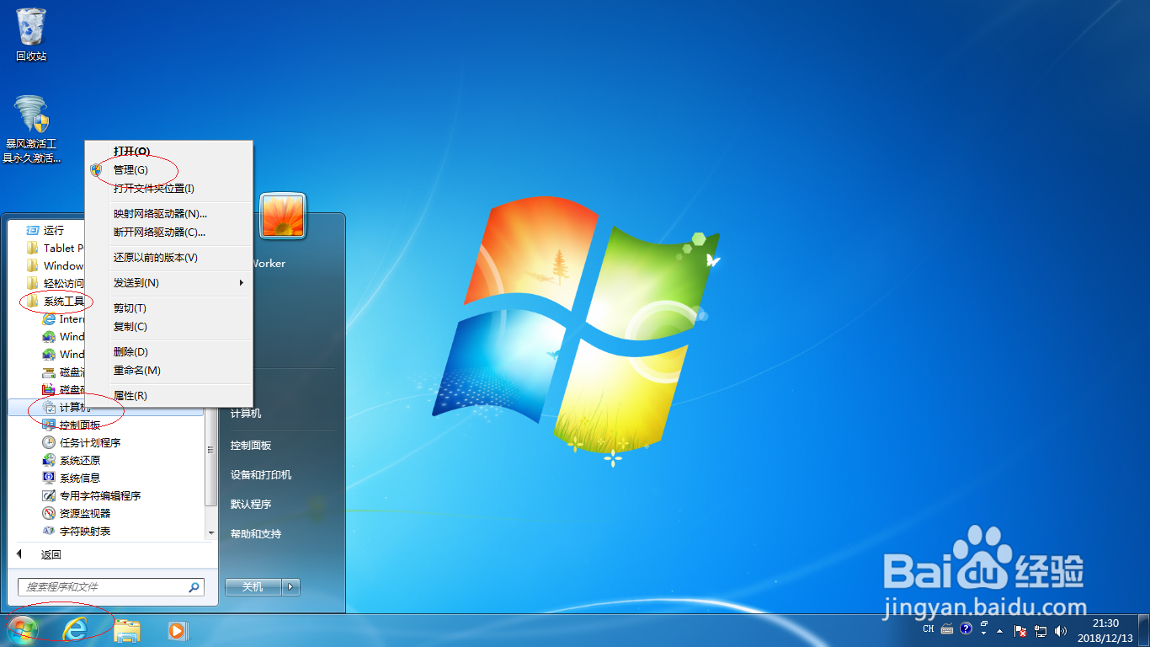Click the Show desktop strip at taskbar end
The height and width of the screenshot is (647, 1150).
(x=1144, y=630)
